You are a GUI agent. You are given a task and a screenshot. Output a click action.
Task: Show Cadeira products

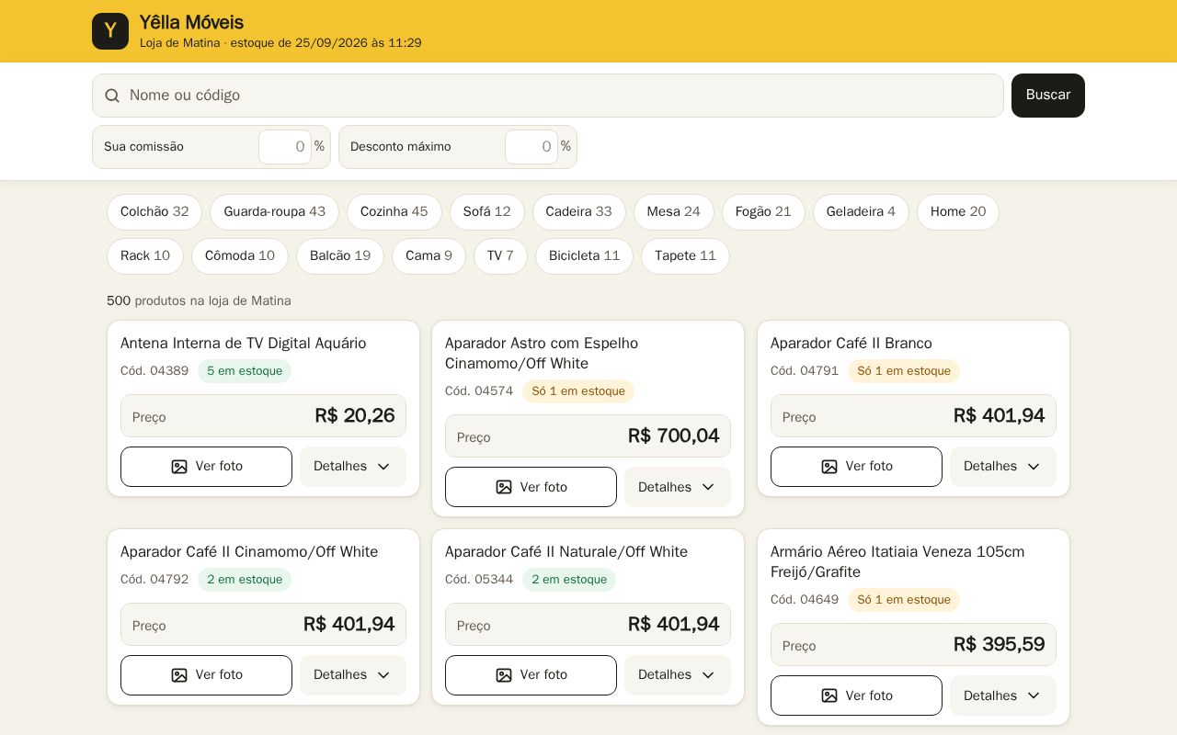578,212
